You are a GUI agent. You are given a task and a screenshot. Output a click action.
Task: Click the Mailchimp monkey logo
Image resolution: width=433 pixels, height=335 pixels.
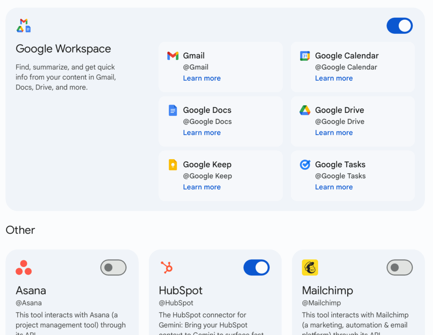(310, 267)
